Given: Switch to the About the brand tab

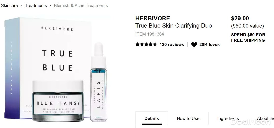Looking at the screenshot, I should [x=261, y=118].
